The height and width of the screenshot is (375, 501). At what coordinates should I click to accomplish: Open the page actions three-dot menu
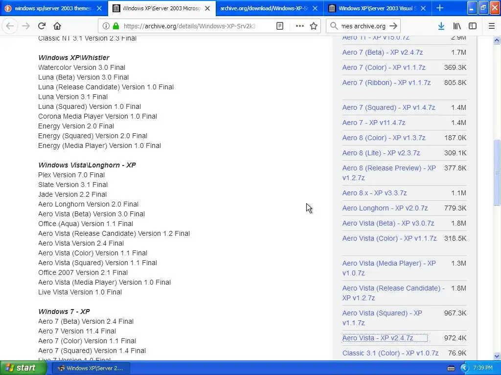click(x=300, y=26)
